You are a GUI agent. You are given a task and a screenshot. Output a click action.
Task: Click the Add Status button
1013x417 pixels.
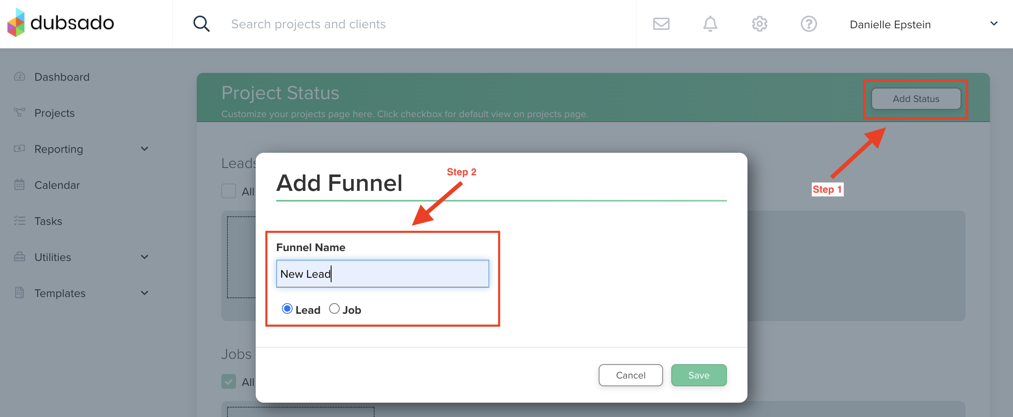(x=916, y=99)
